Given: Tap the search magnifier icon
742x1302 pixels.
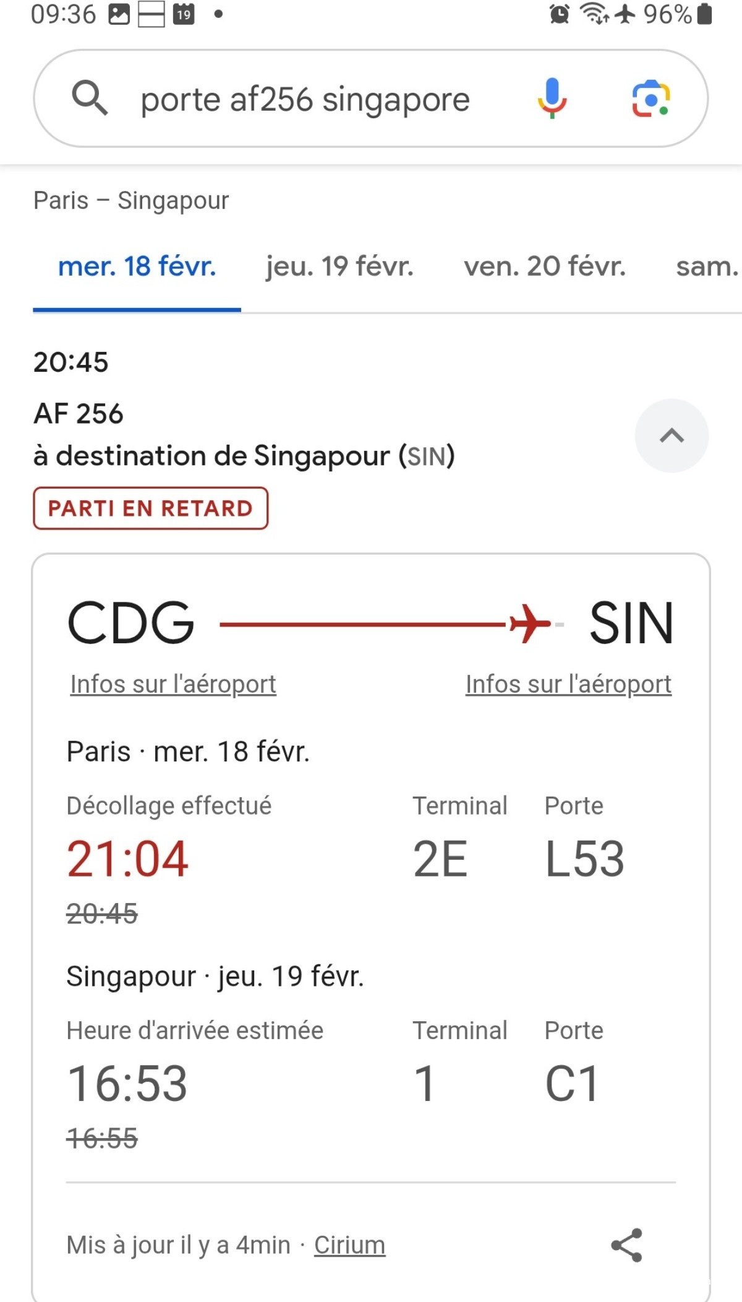Looking at the screenshot, I should click(x=90, y=98).
